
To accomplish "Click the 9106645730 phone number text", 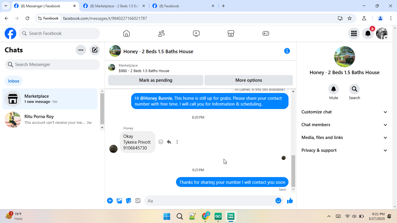I will point(135,148).
